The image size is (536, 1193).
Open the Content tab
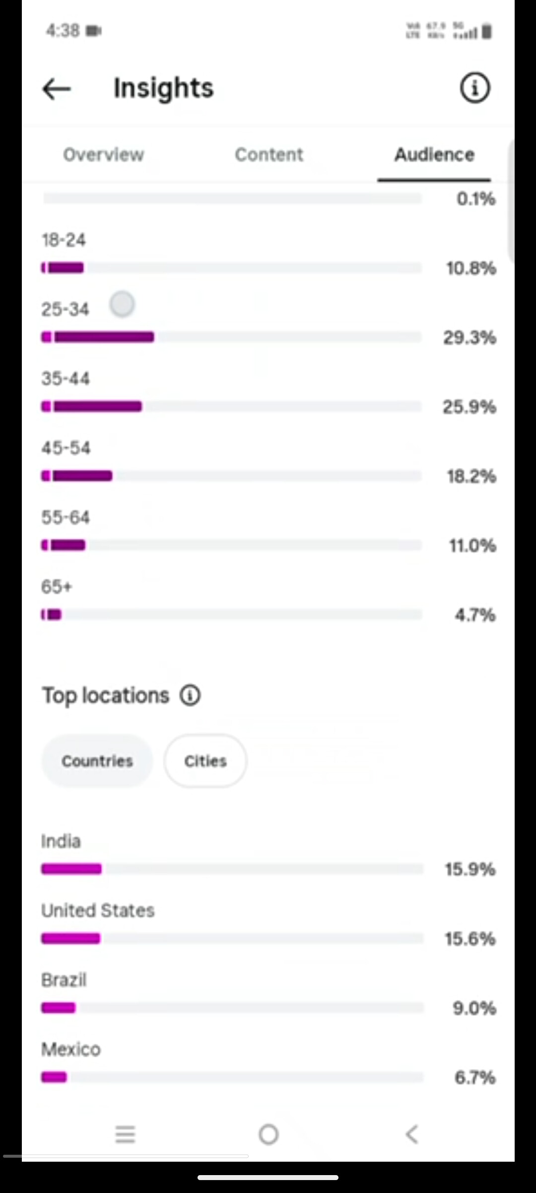pos(269,155)
